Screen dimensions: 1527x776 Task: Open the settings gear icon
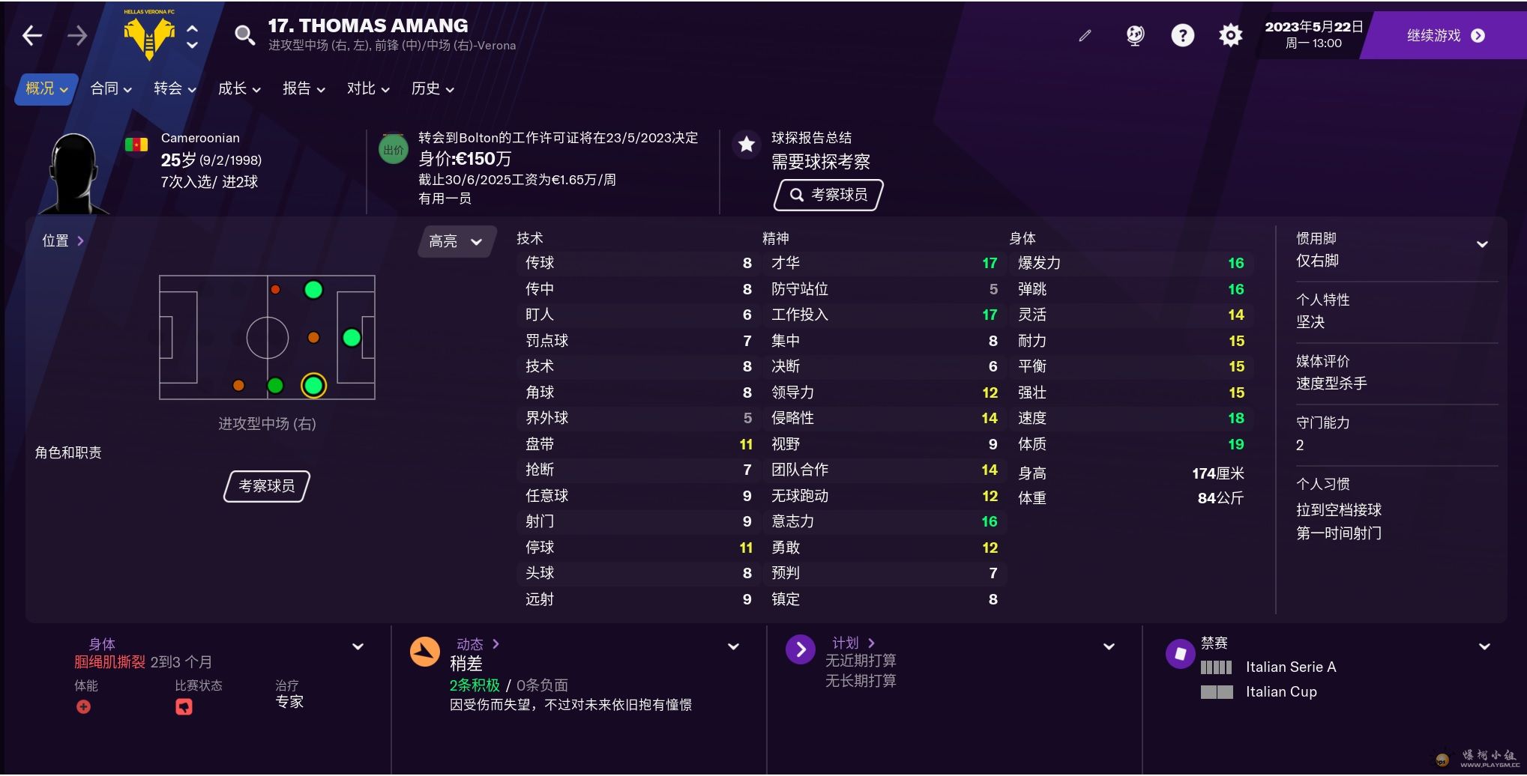tap(1230, 35)
